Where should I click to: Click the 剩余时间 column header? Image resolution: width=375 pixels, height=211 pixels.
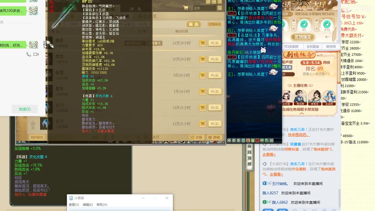(x=182, y=31)
